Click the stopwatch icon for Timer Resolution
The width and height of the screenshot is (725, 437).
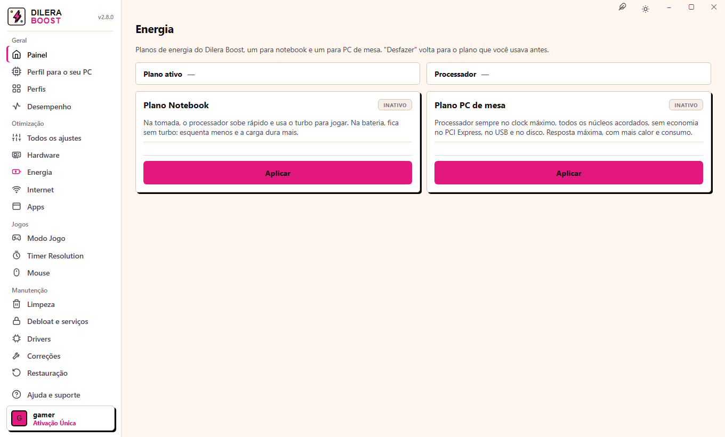(17, 256)
